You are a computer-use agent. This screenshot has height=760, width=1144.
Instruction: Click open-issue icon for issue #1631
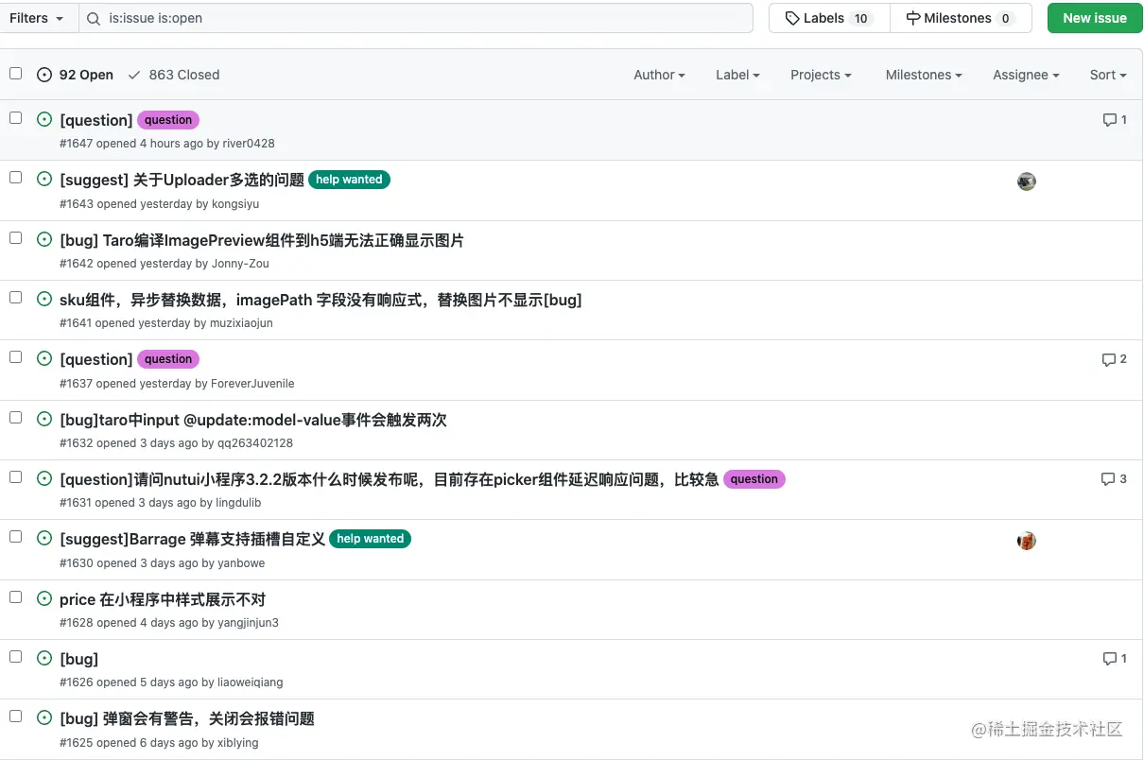(x=44, y=478)
